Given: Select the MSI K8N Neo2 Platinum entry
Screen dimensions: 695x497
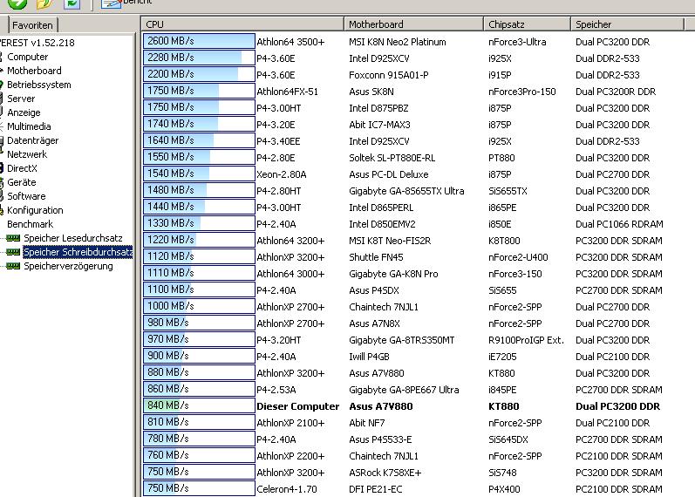Looking at the screenshot, I should 397,42.
